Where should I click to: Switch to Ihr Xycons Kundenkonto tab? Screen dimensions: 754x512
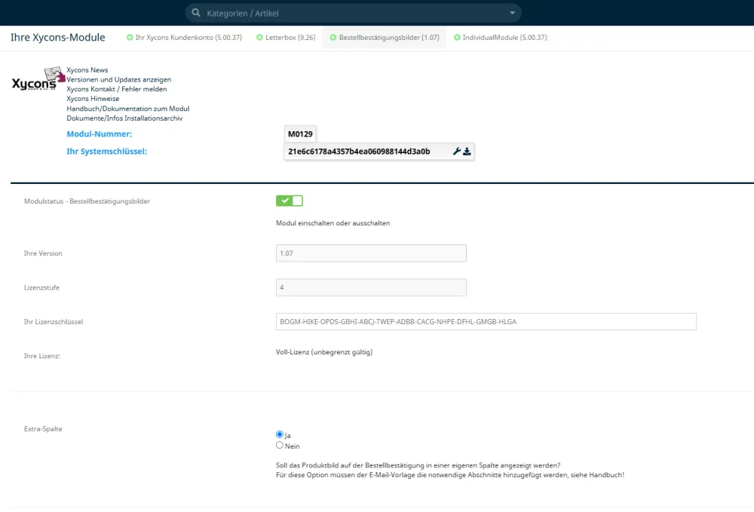184,38
